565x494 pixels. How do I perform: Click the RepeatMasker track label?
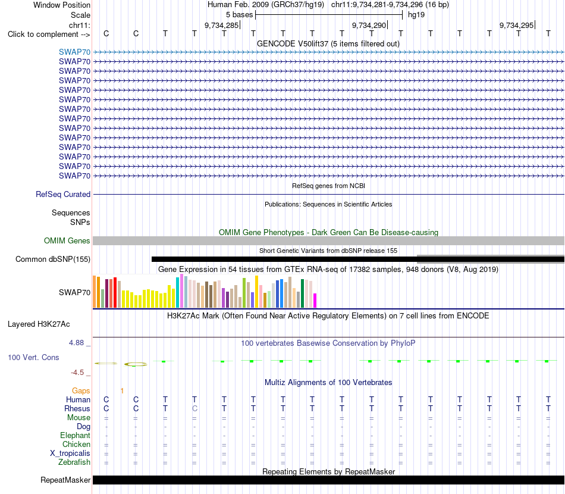(x=65, y=480)
